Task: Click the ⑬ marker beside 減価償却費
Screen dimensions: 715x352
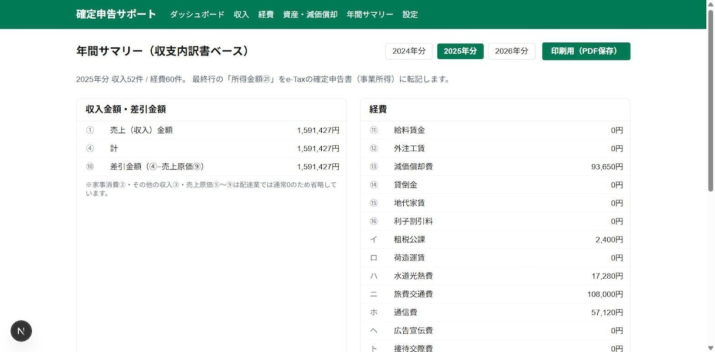Action: click(374, 166)
